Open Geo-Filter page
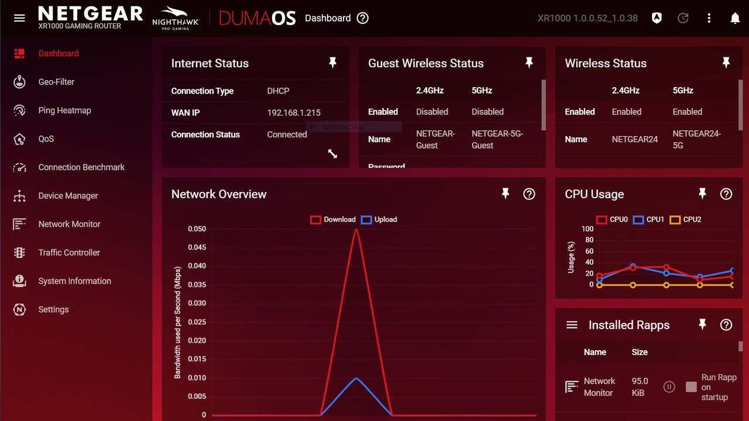 [x=56, y=82]
